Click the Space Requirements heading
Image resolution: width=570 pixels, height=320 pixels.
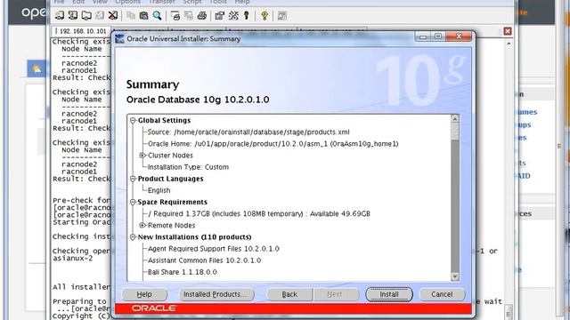172,202
